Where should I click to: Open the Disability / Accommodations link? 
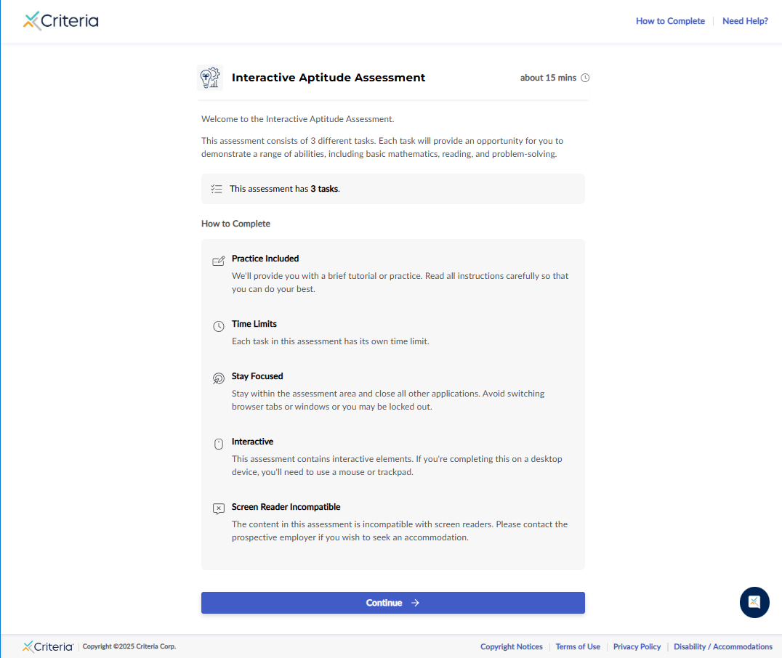coord(722,646)
